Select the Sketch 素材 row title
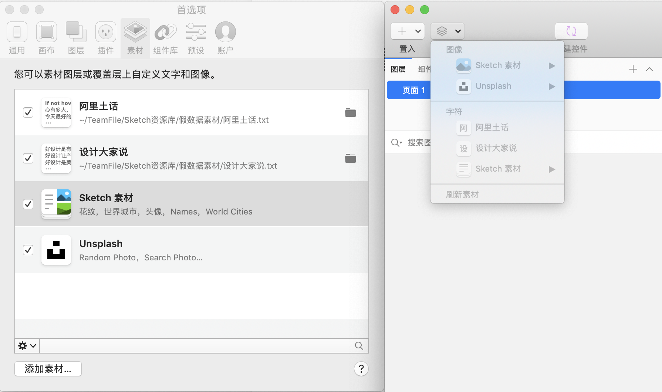Viewport: 662px width, 392px height. (x=106, y=198)
